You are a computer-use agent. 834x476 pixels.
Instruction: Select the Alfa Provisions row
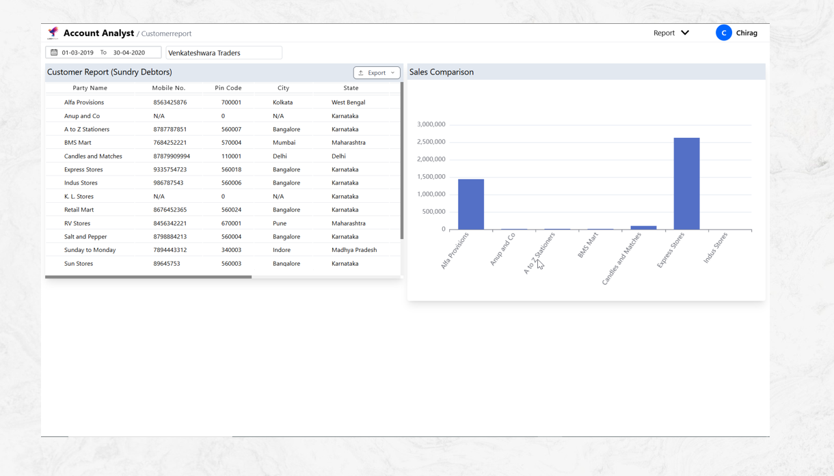coord(84,102)
